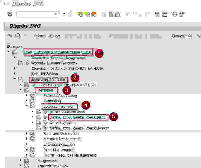Click the Find Next binoculars icon
Screen dimensions: 201x168
117,14
